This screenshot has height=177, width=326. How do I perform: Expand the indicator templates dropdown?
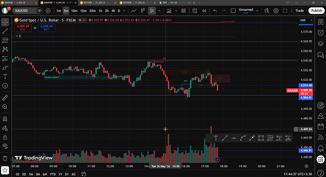pos(176,11)
